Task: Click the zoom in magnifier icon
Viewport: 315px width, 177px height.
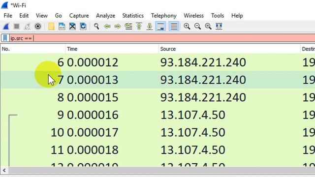Action: pyautogui.click(x=187, y=26)
